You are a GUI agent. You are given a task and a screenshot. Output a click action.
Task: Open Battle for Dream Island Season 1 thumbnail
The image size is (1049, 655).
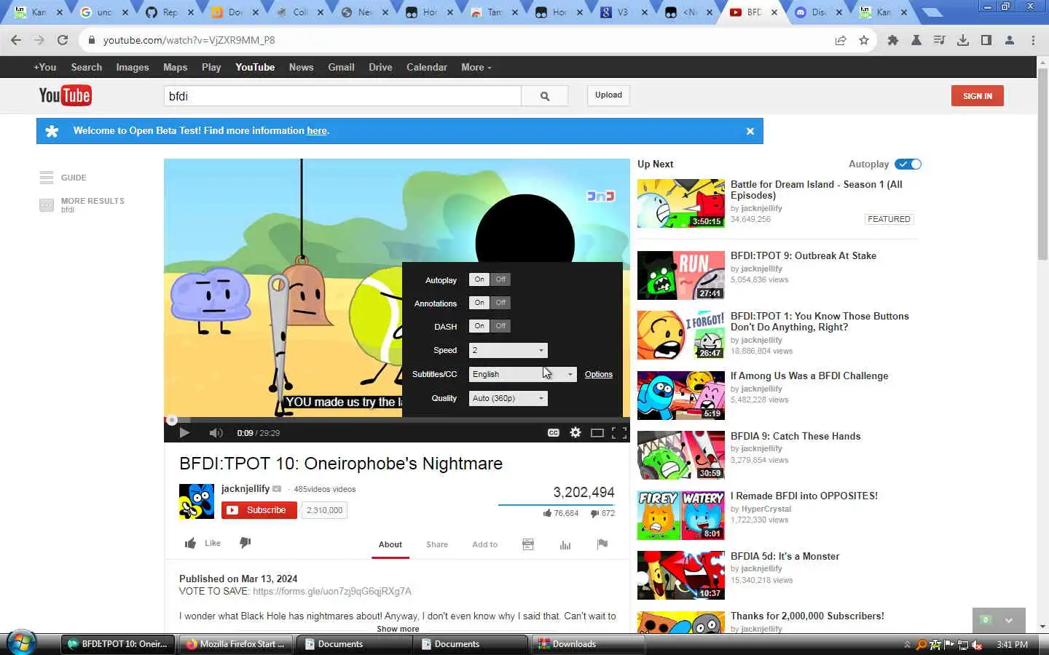[x=681, y=204]
